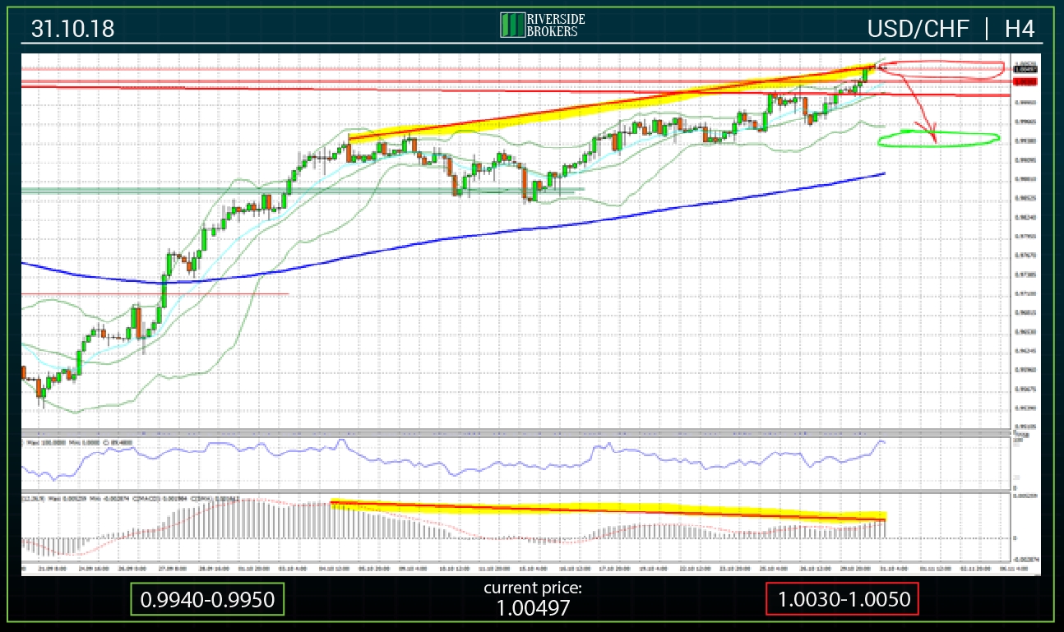Select the USD/CHF pair label

click(917, 29)
